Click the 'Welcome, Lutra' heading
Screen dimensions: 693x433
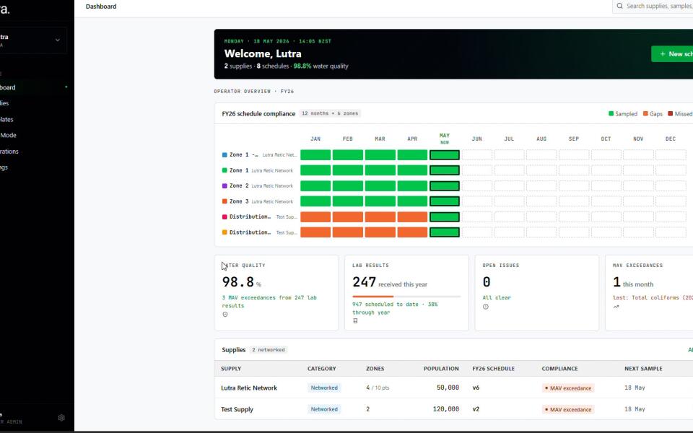tap(263, 53)
